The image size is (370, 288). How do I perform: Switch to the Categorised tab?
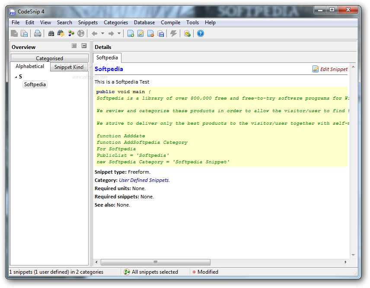[50, 58]
